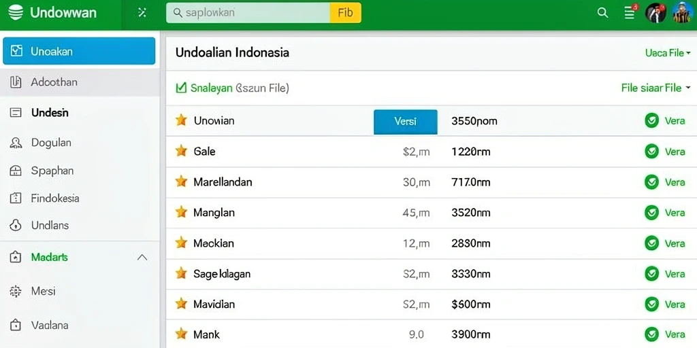Click the Unowian row name
The width and height of the screenshot is (697, 348).
coord(214,121)
